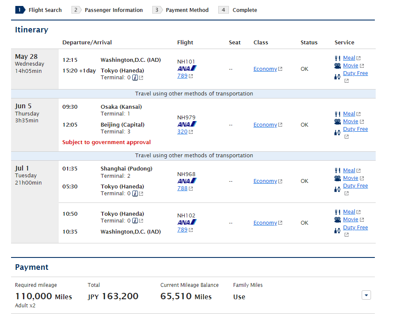Screen dimensions: 414x318
Task: Click the Movie camera icon for NH968
Action: pos(337,178)
